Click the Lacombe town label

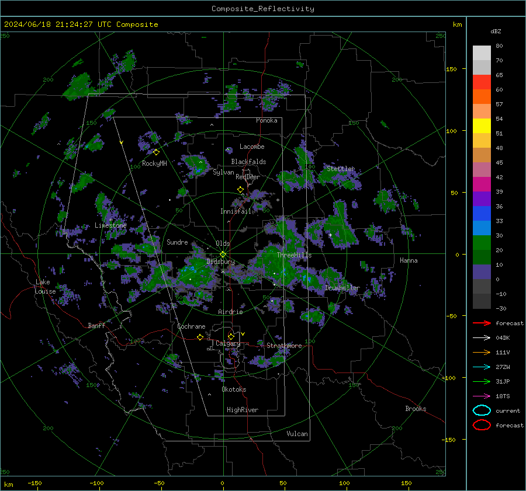pos(252,147)
